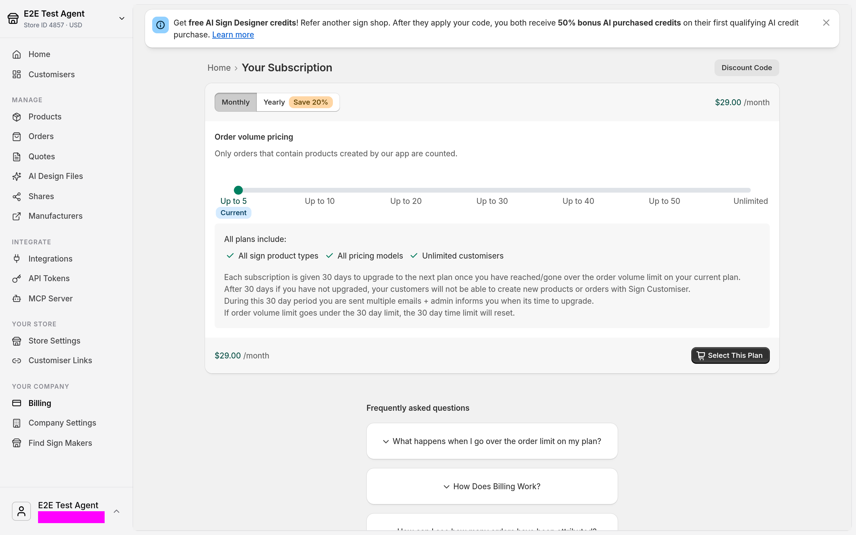The width and height of the screenshot is (856, 535).
Task: Dismiss the referral banner with X
Action: pyautogui.click(x=826, y=23)
